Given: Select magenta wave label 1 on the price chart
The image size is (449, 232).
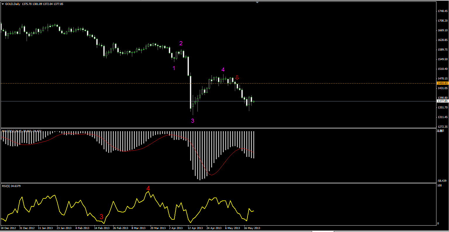Looking at the screenshot, I should point(174,68).
